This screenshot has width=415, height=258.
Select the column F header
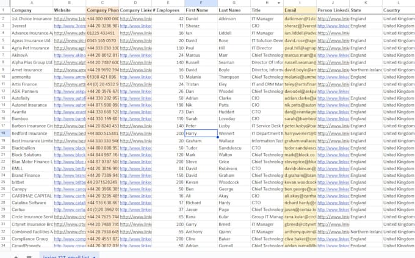[201, 3]
